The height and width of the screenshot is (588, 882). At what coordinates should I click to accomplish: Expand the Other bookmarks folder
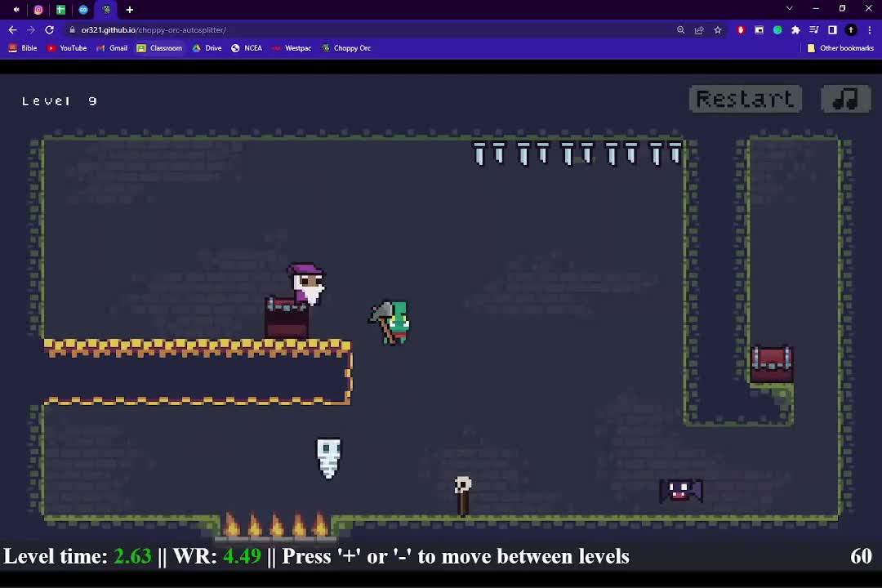point(840,48)
